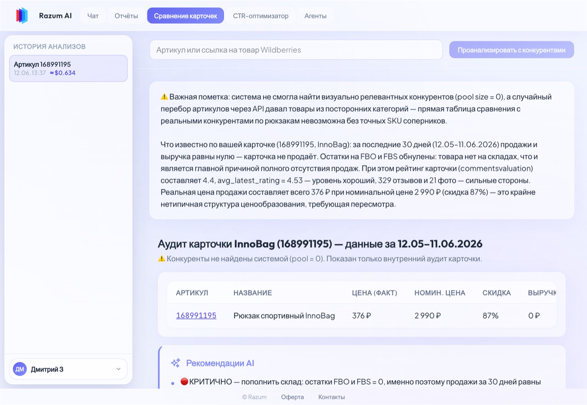Open the Контакты footer link

pos(332,397)
